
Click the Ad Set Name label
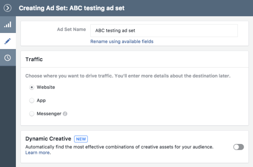[71, 29]
